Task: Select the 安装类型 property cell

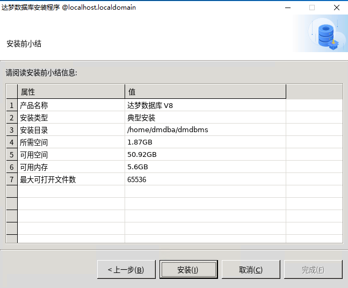Action: (x=71, y=118)
